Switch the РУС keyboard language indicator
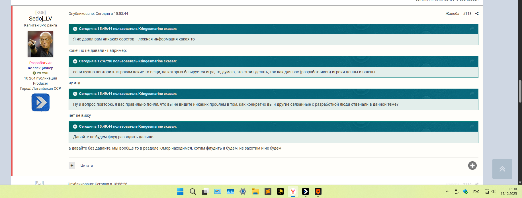 (x=476, y=192)
